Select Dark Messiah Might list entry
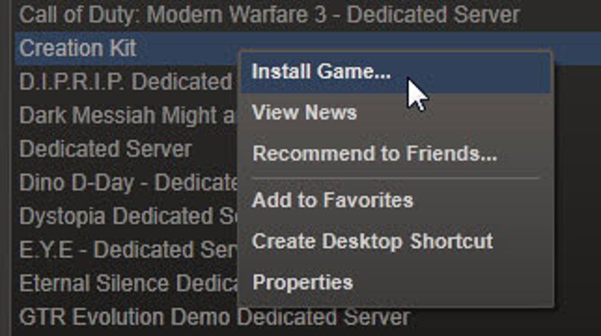The height and width of the screenshot is (336, 601). tap(127, 116)
